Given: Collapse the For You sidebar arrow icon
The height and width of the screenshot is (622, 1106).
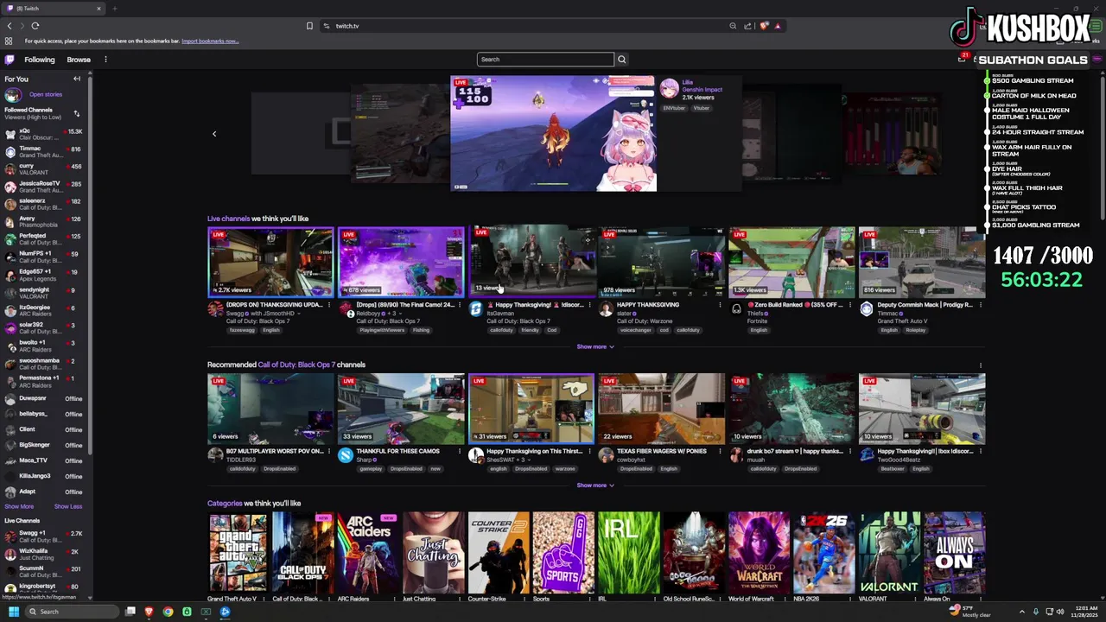Looking at the screenshot, I should click(x=77, y=79).
